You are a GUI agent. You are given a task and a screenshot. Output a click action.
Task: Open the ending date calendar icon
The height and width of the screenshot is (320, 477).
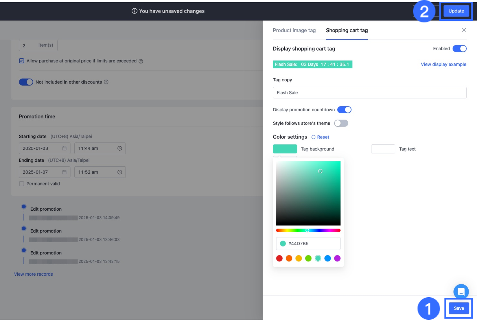pyautogui.click(x=64, y=172)
